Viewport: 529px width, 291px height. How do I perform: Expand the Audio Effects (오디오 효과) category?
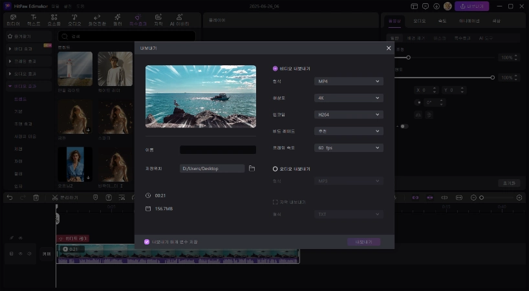(29, 74)
